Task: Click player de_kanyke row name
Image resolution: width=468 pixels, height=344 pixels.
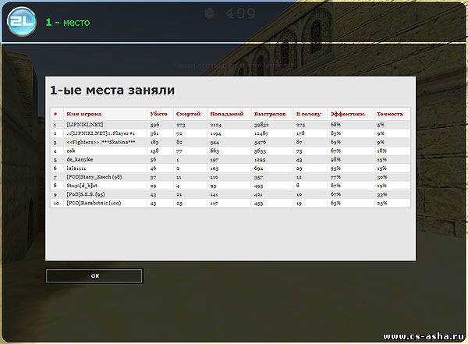Action: 79,159
